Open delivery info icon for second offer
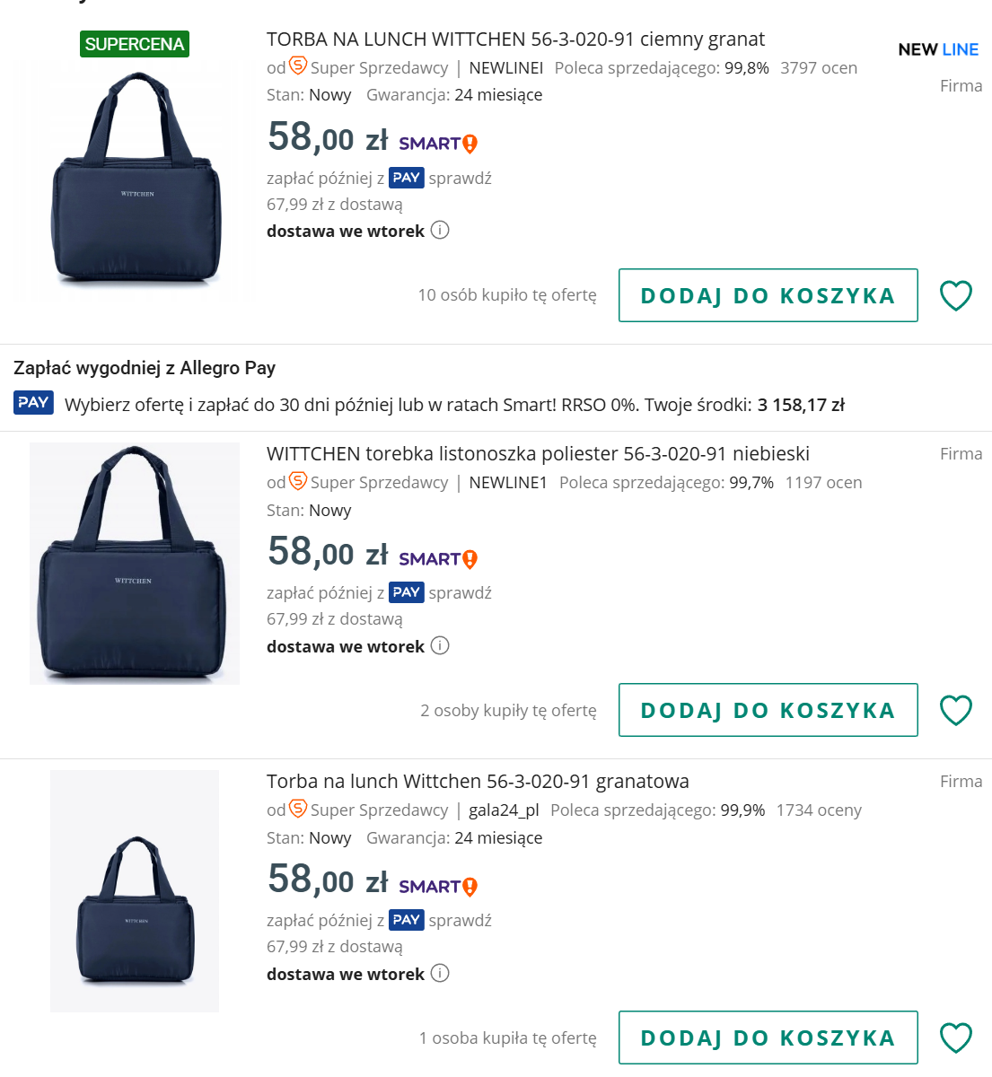Screen dimensions: 992x1077 pos(440,646)
